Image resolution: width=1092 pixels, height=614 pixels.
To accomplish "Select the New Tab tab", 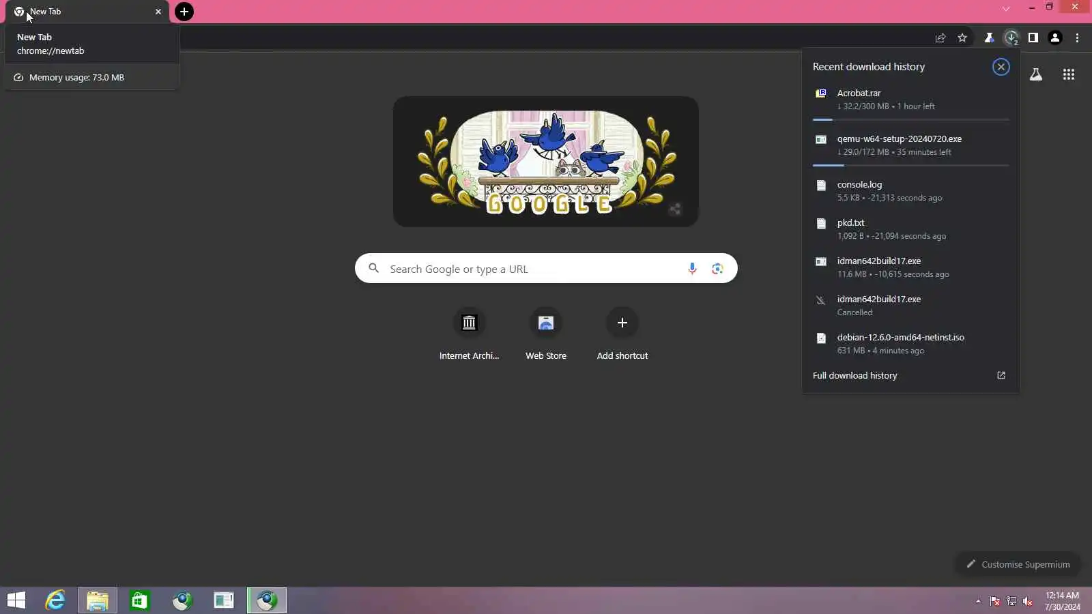I will pyautogui.click(x=87, y=12).
